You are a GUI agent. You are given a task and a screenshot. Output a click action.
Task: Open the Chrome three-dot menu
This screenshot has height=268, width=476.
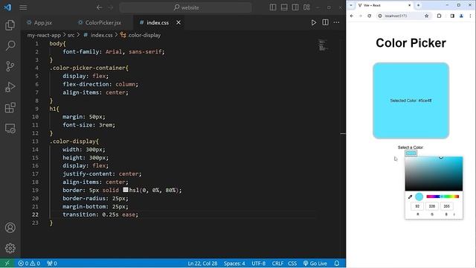coord(470,16)
